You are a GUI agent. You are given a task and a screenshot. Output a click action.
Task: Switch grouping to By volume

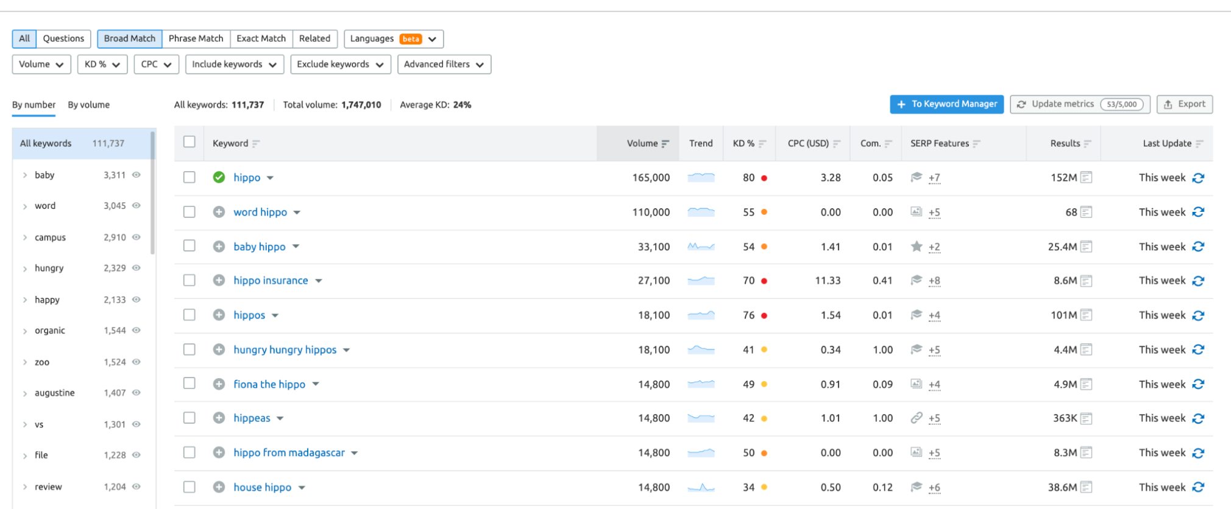click(89, 105)
